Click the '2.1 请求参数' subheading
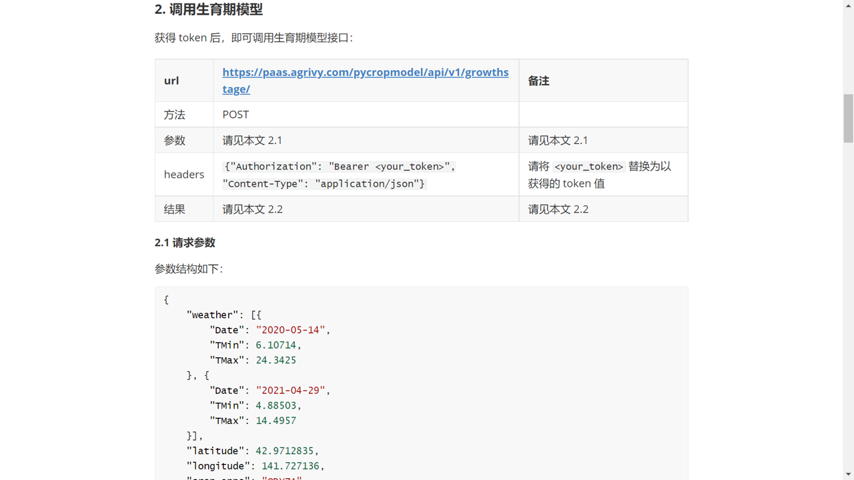The height and width of the screenshot is (480, 854). coord(185,243)
